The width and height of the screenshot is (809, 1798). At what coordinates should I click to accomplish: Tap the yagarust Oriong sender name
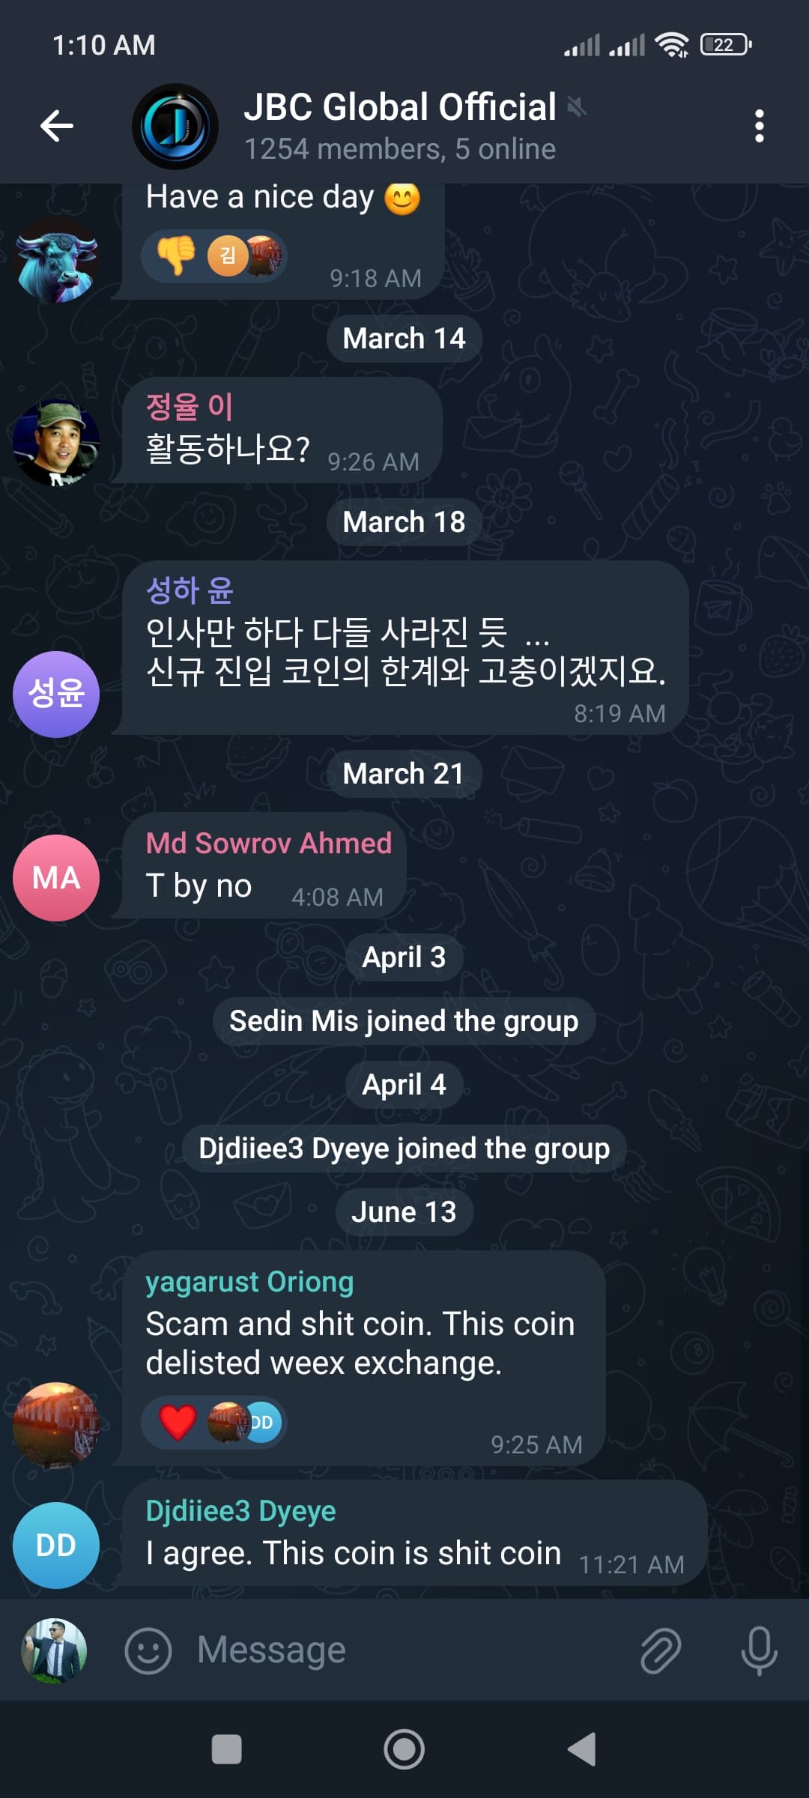point(249,1282)
